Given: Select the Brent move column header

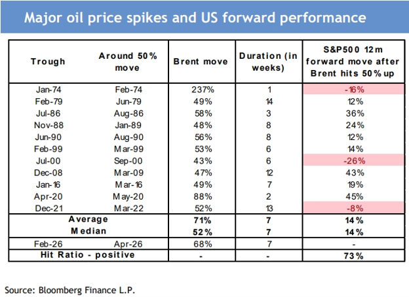Looking at the screenshot, I should coord(201,61).
